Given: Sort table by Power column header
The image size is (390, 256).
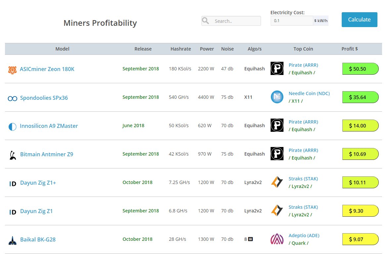Looking at the screenshot, I should tap(207, 49).
